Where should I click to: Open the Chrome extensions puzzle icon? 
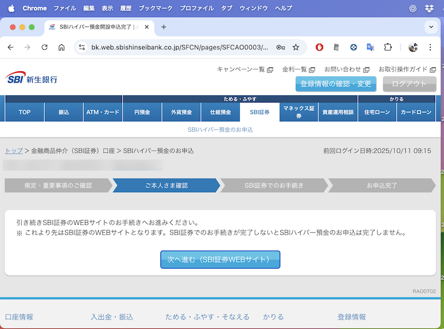coord(388,48)
